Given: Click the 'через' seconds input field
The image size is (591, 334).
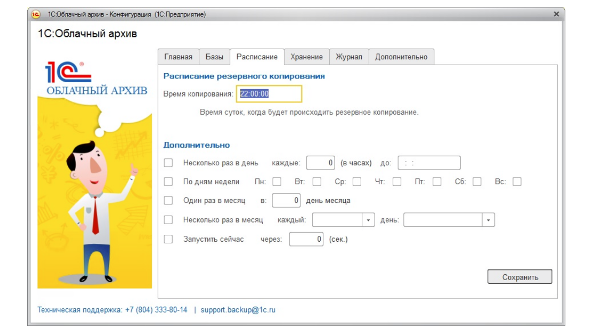Looking at the screenshot, I should pyautogui.click(x=306, y=239).
